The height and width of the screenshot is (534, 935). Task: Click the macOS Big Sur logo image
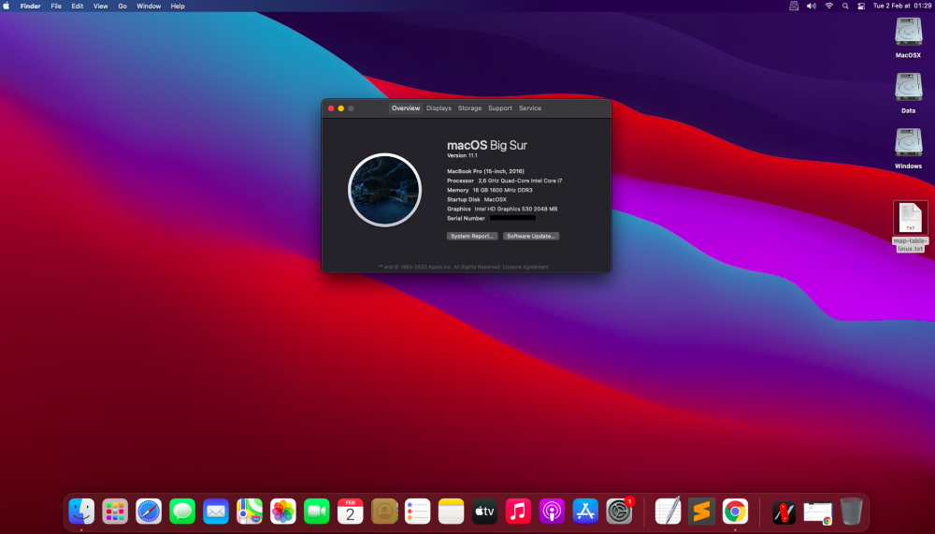coord(384,190)
